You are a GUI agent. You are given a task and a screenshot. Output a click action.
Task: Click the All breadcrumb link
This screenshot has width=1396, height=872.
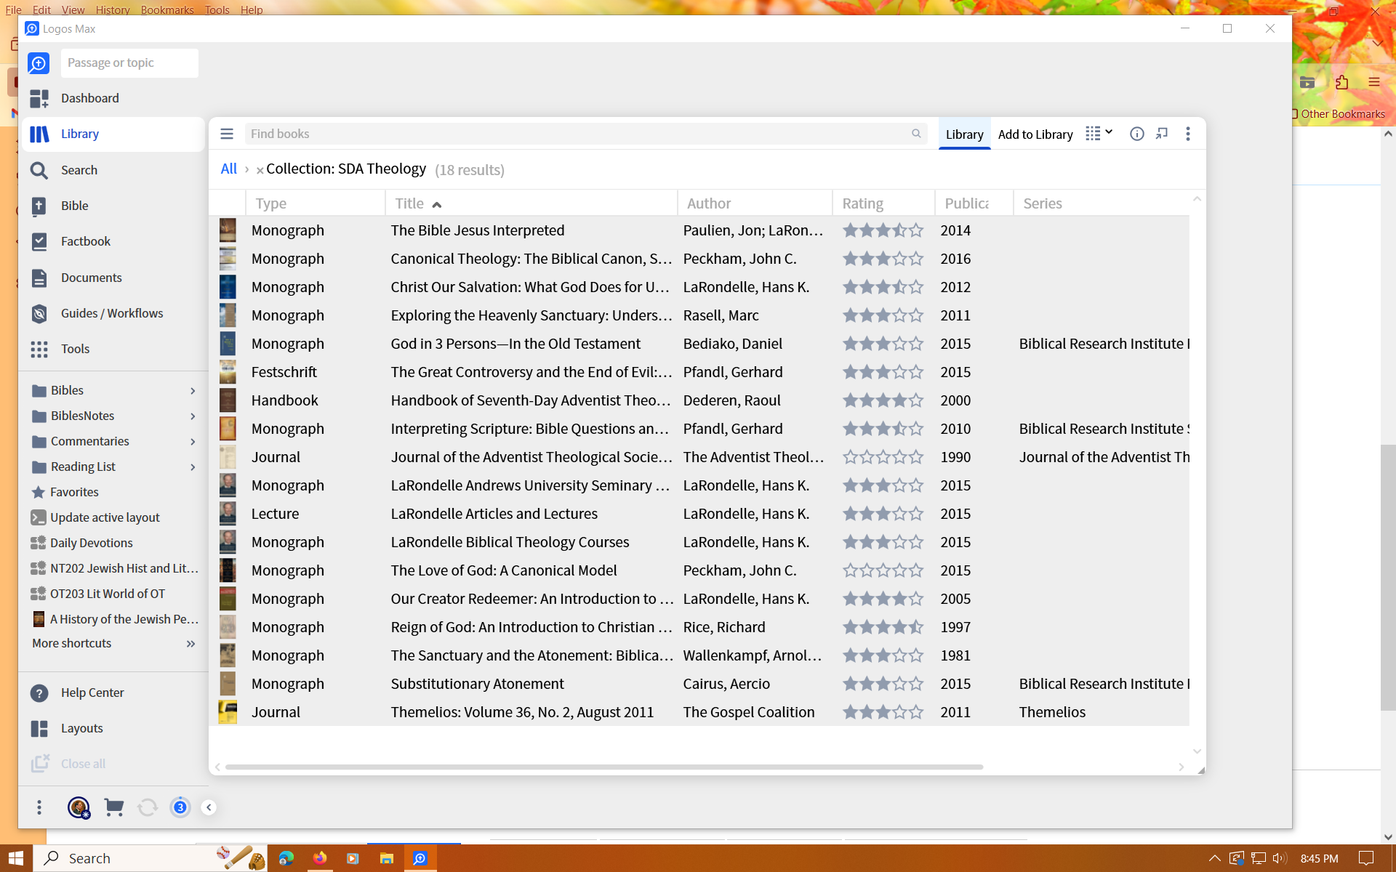(228, 169)
